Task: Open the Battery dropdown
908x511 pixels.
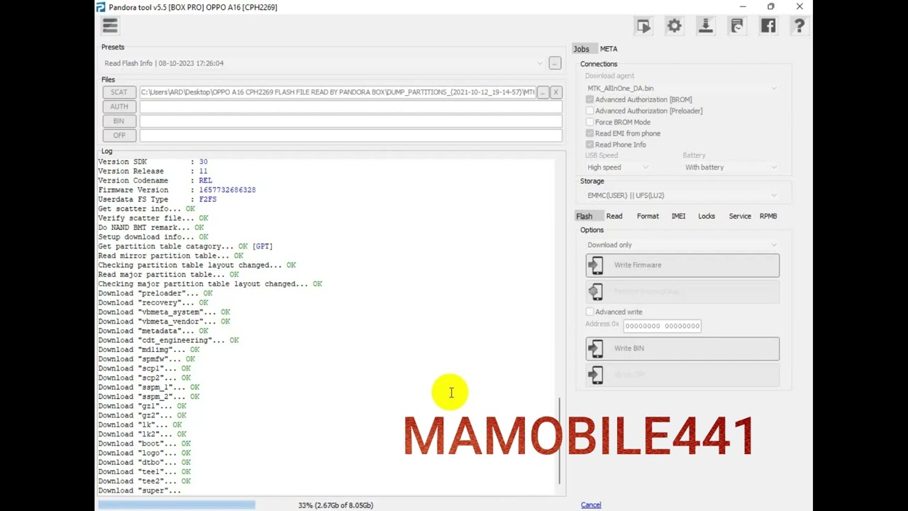Action: pos(731,167)
